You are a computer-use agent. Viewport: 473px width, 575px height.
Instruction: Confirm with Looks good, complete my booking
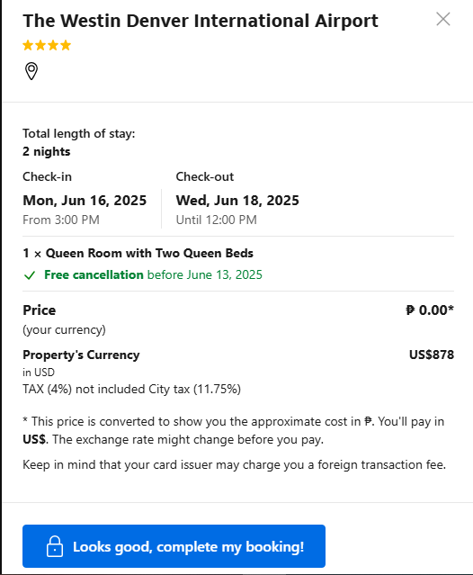pos(174,546)
